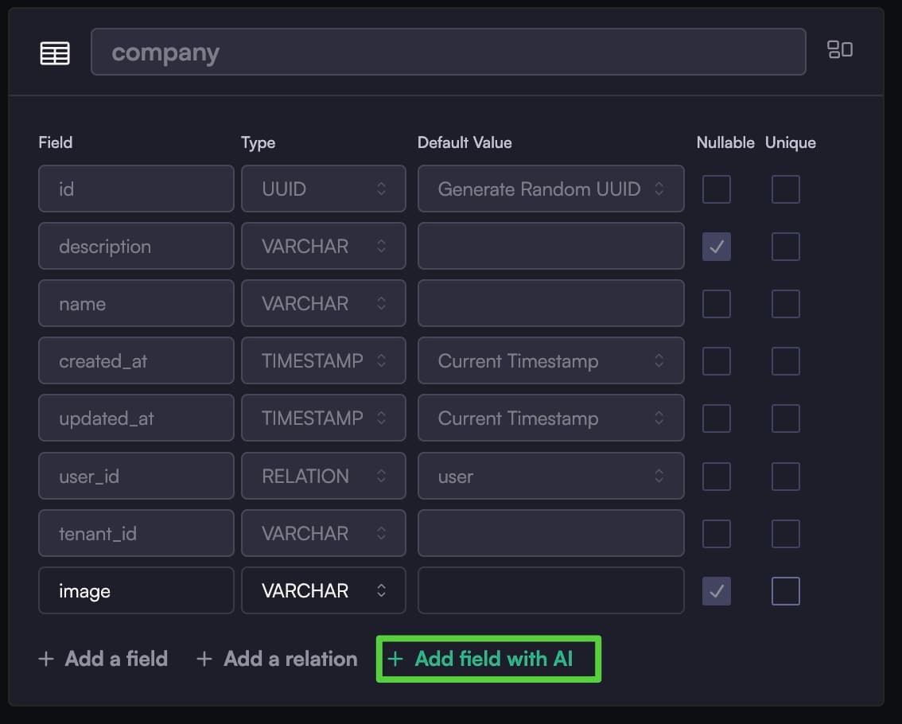
Task: Open the user_id RELATION type dropdown
Action: pos(323,477)
